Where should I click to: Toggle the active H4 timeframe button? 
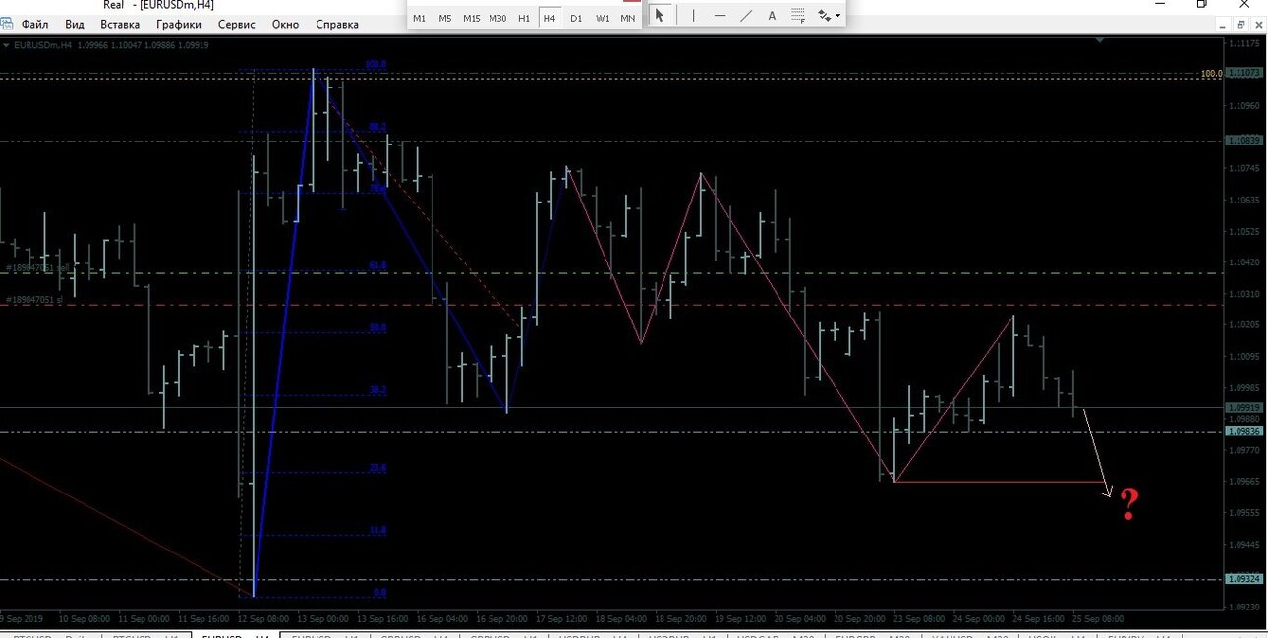click(x=549, y=18)
